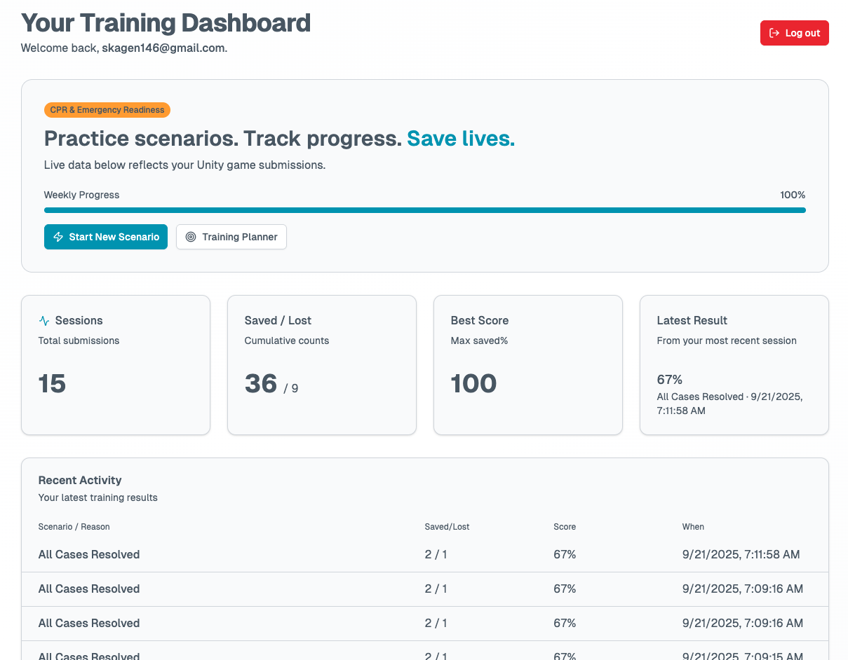Viewport: 848px width, 660px height.
Task: Click the Weekly Progress label
Action: click(x=82, y=195)
